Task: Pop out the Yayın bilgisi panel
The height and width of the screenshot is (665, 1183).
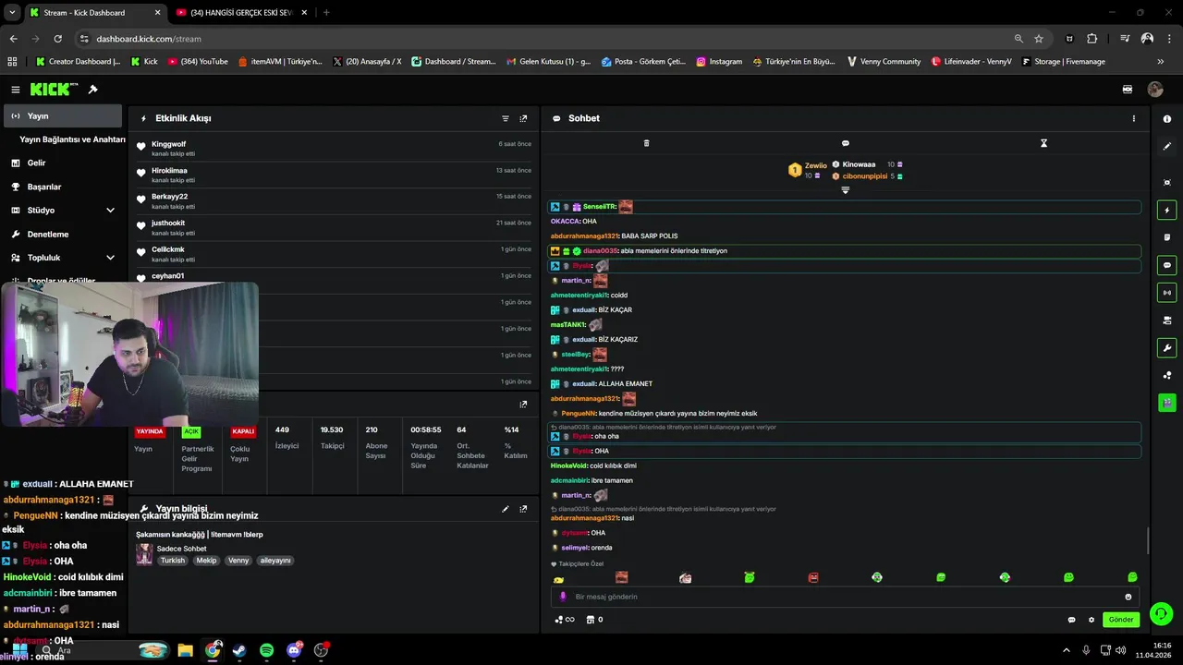Action: click(x=523, y=509)
